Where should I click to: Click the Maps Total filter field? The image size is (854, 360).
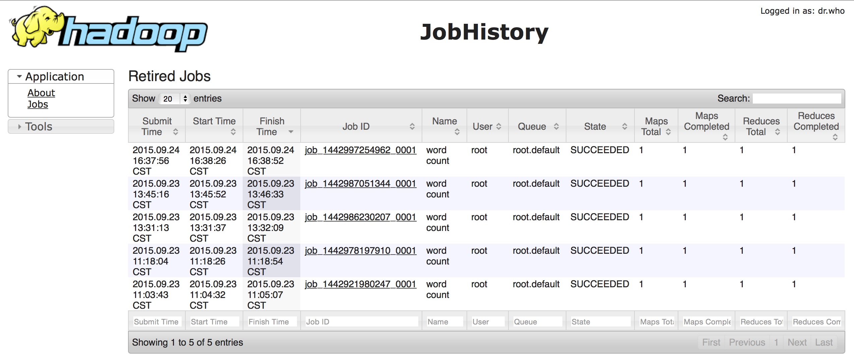(657, 321)
